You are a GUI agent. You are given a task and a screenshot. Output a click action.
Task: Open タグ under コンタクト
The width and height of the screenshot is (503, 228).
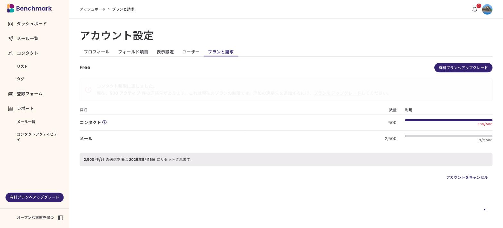[21, 79]
